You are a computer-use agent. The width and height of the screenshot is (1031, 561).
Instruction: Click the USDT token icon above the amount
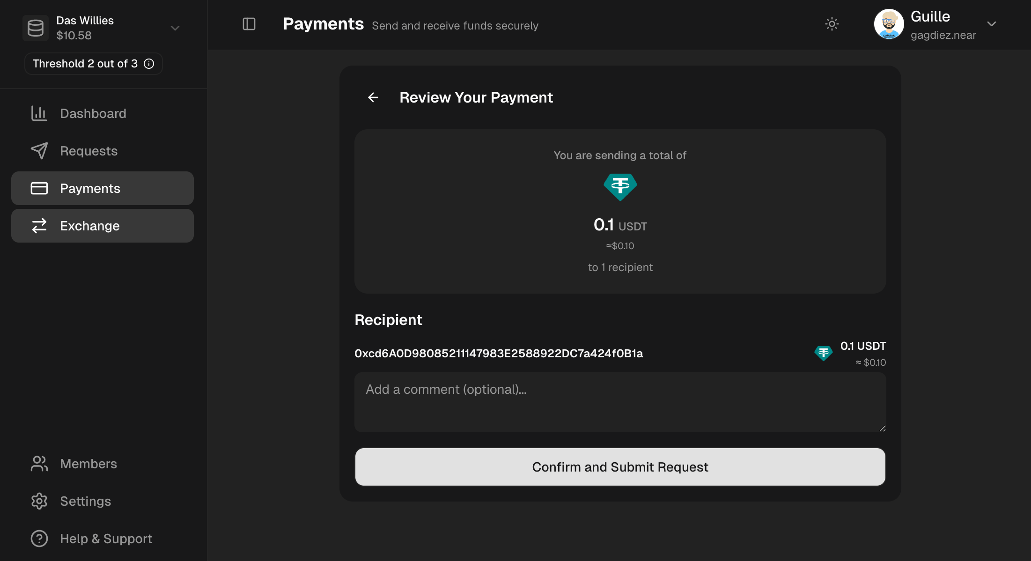point(620,187)
